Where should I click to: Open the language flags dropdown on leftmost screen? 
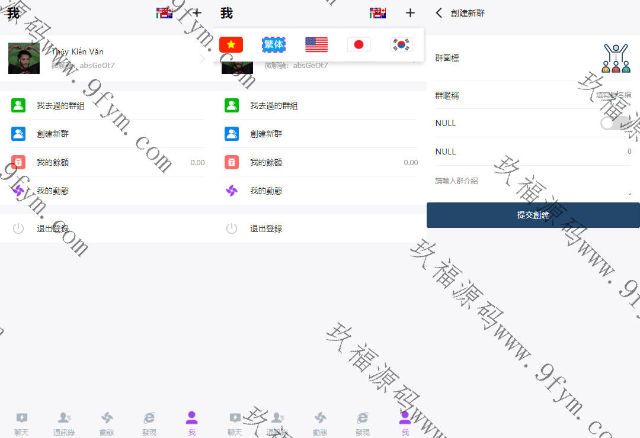pyautogui.click(x=164, y=13)
